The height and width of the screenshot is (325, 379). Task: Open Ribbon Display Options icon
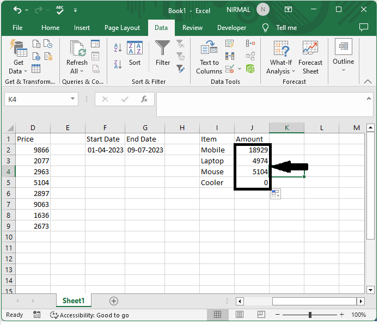tap(288, 9)
